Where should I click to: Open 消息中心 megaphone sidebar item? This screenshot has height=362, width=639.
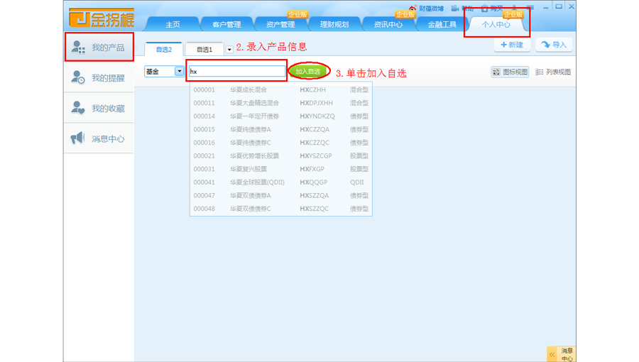[99, 139]
